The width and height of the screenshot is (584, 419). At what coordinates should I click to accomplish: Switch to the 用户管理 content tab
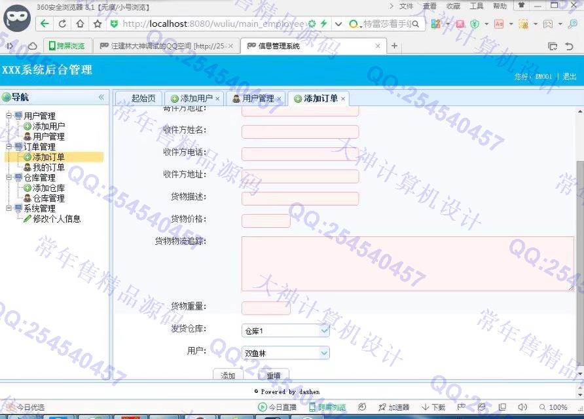[x=257, y=98]
